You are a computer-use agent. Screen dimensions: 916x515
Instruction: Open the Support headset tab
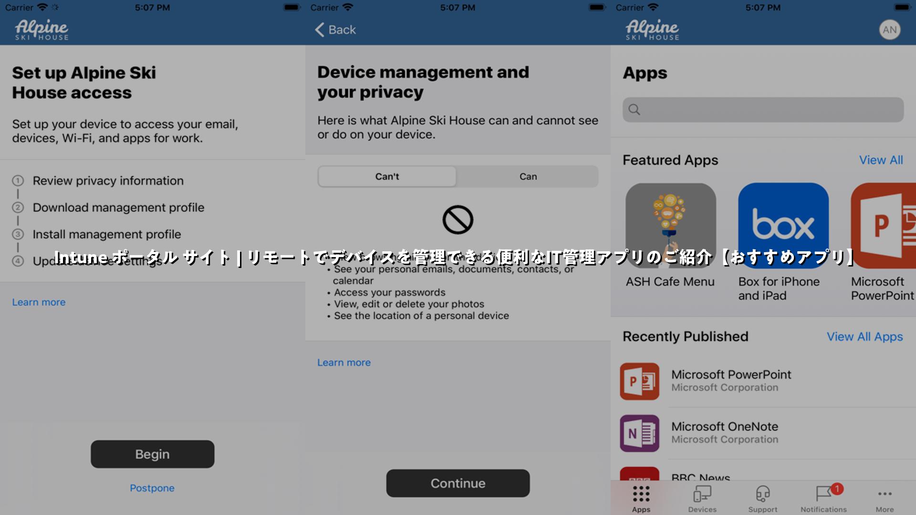click(x=762, y=499)
